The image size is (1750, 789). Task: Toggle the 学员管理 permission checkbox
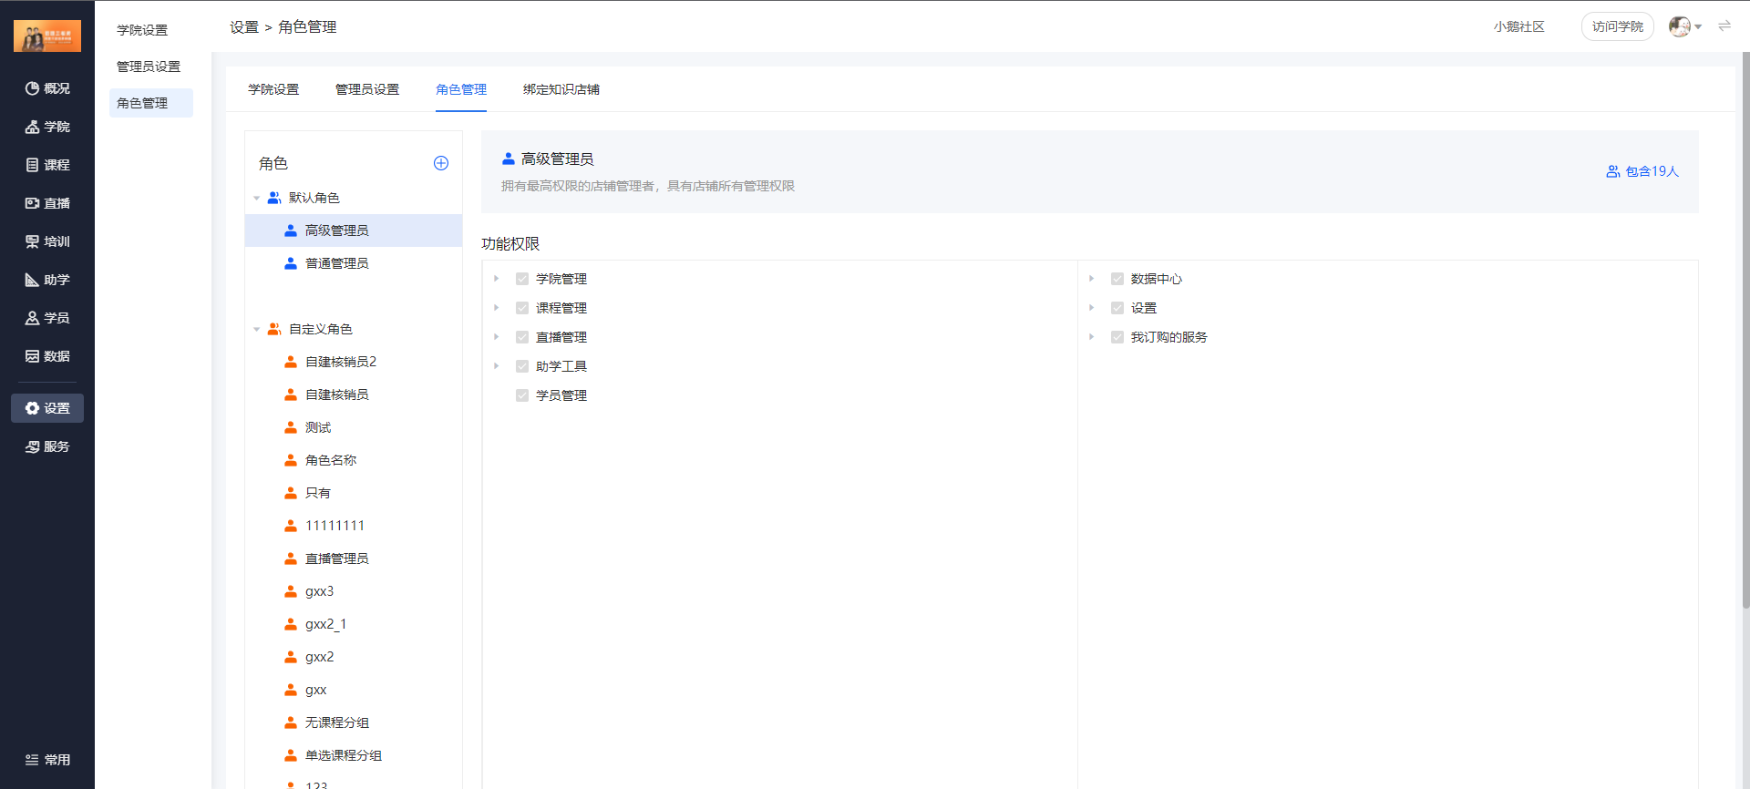[522, 395]
